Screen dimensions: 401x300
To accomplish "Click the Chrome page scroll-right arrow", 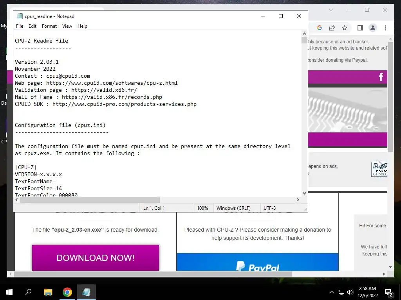I will point(384,274).
